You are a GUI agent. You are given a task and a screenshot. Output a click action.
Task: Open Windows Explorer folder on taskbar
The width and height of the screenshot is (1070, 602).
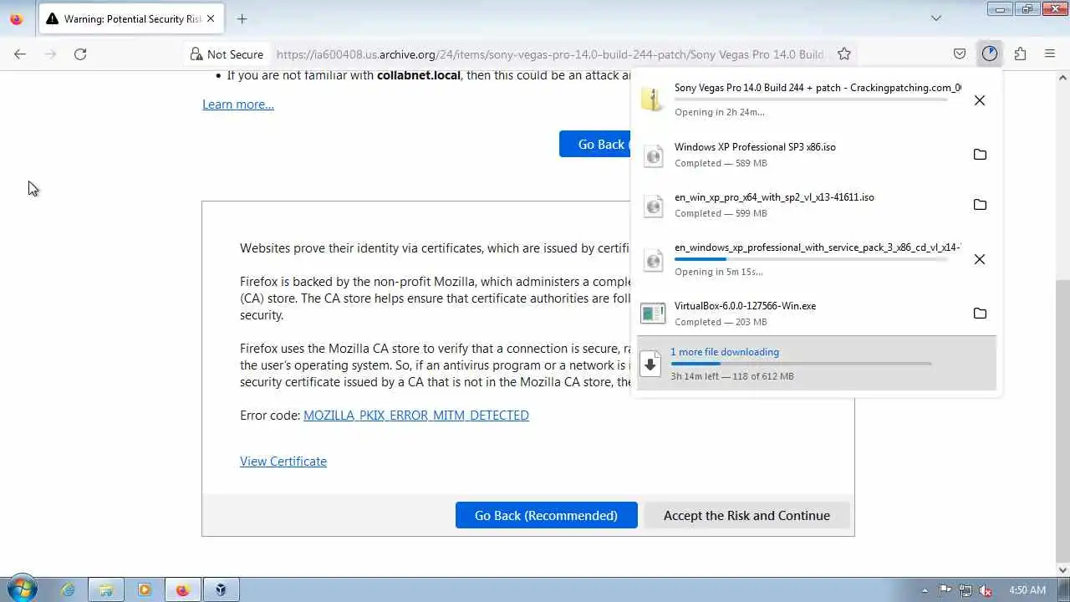coord(106,589)
